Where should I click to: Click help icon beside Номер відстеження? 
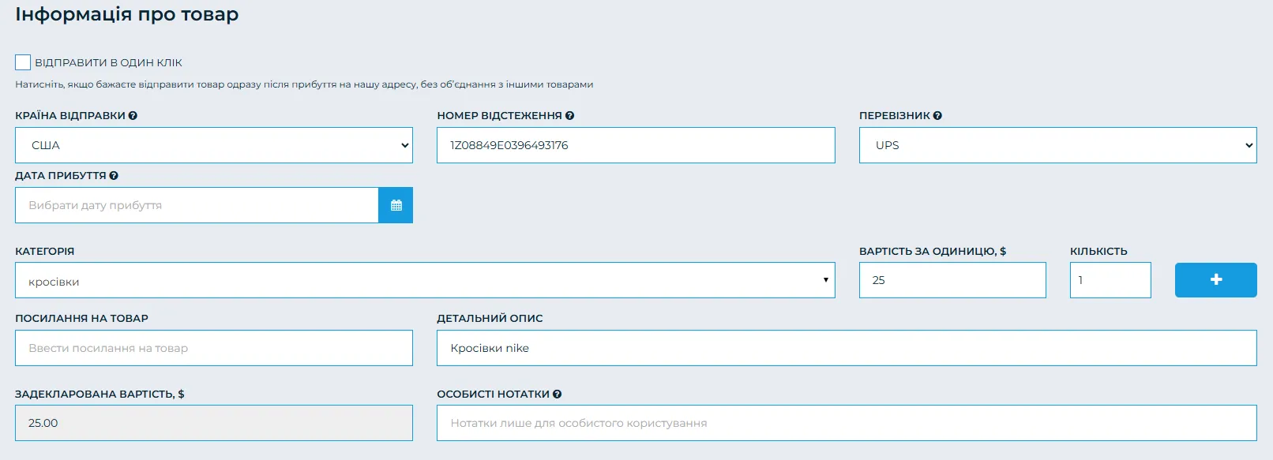(569, 116)
